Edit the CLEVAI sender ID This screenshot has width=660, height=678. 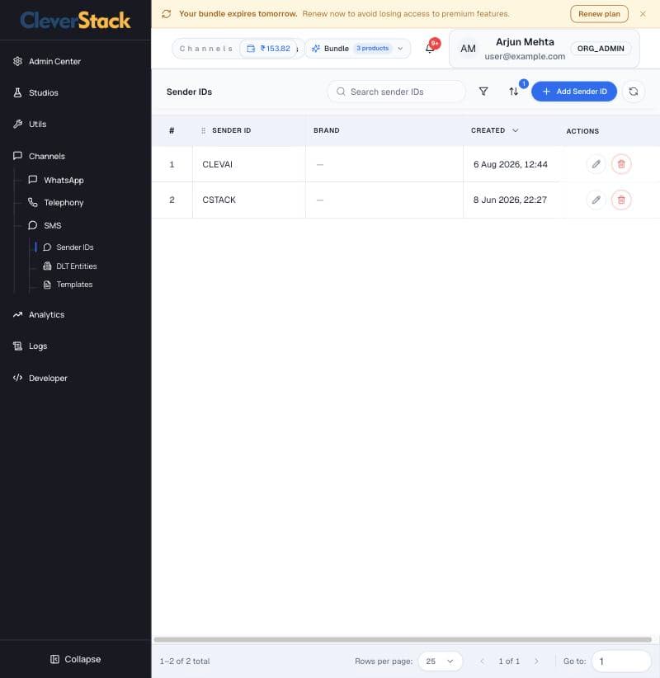coord(596,164)
